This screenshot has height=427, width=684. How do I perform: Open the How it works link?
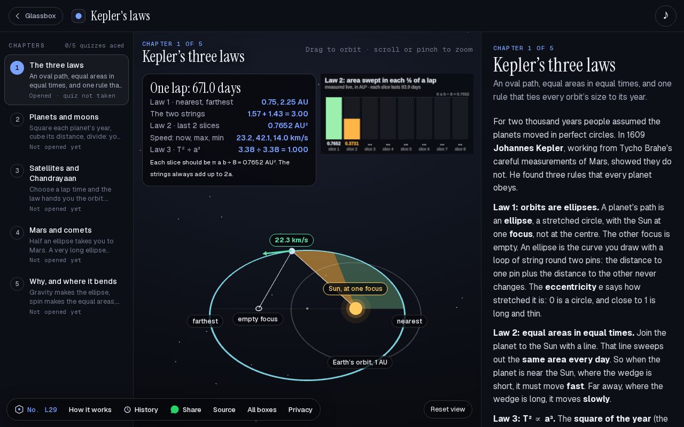[x=90, y=409]
